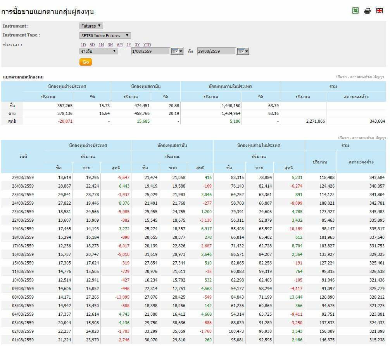This screenshot has height=346, width=390.
Task: Open the end date calendar picker
Action: pos(243,51)
